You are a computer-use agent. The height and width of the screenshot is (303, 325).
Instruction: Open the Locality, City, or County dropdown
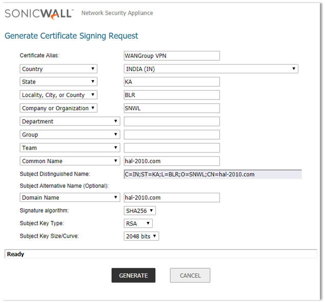tap(58, 95)
